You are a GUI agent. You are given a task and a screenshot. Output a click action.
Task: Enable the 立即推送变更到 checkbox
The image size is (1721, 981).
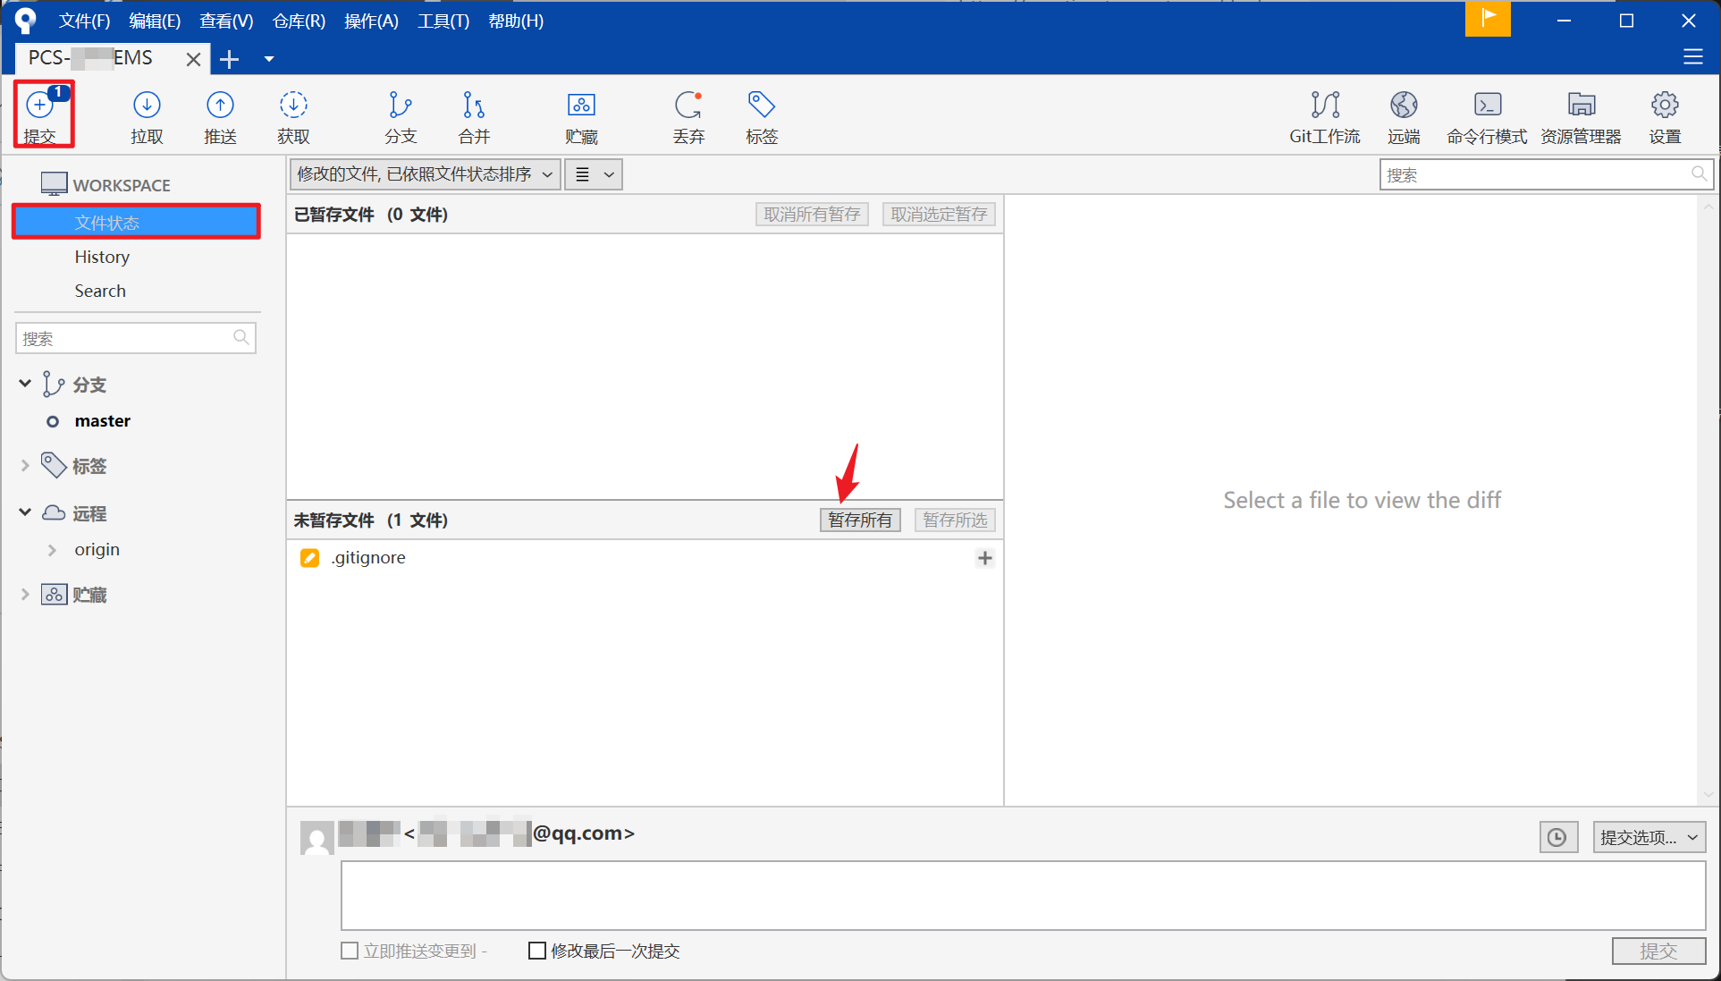(350, 951)
